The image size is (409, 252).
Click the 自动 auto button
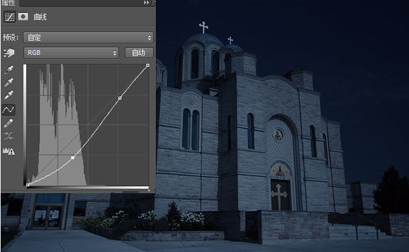pos(139,53)
